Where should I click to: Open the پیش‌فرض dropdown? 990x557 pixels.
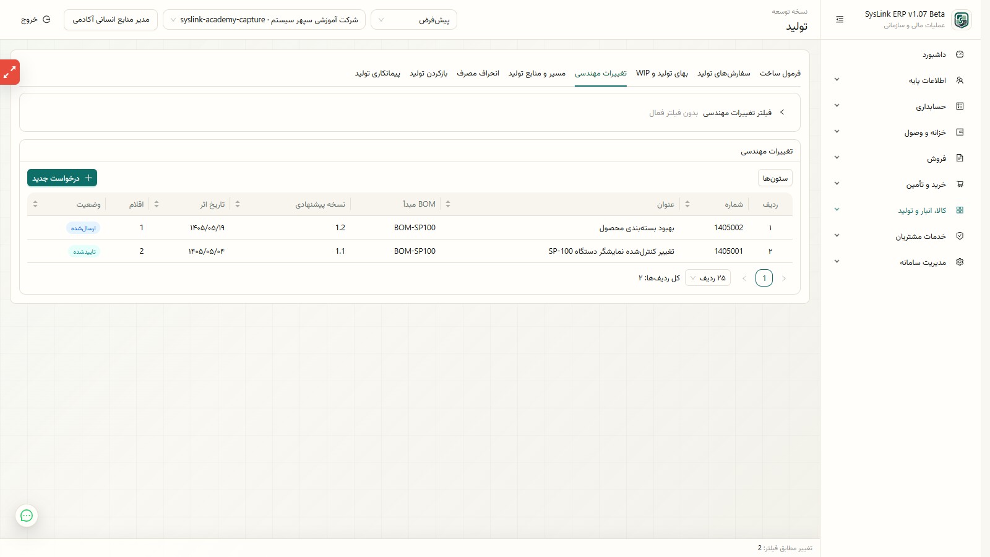pos(414,20)
